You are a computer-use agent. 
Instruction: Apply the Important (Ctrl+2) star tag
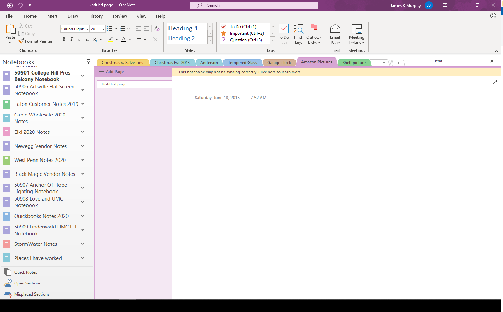[x=223, y=33]
